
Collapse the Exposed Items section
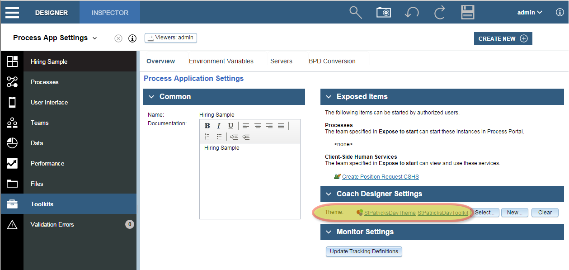328,97
